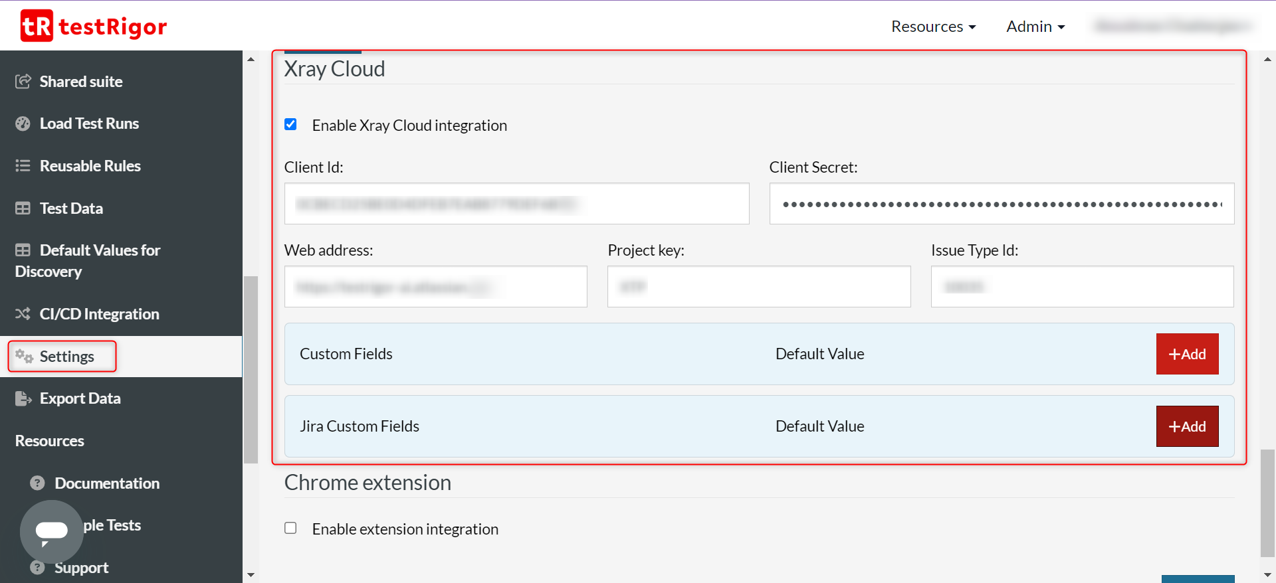Add a new Custom Fields row
This screenshot has width=1276, height=583.
[x=1187, y=354]
